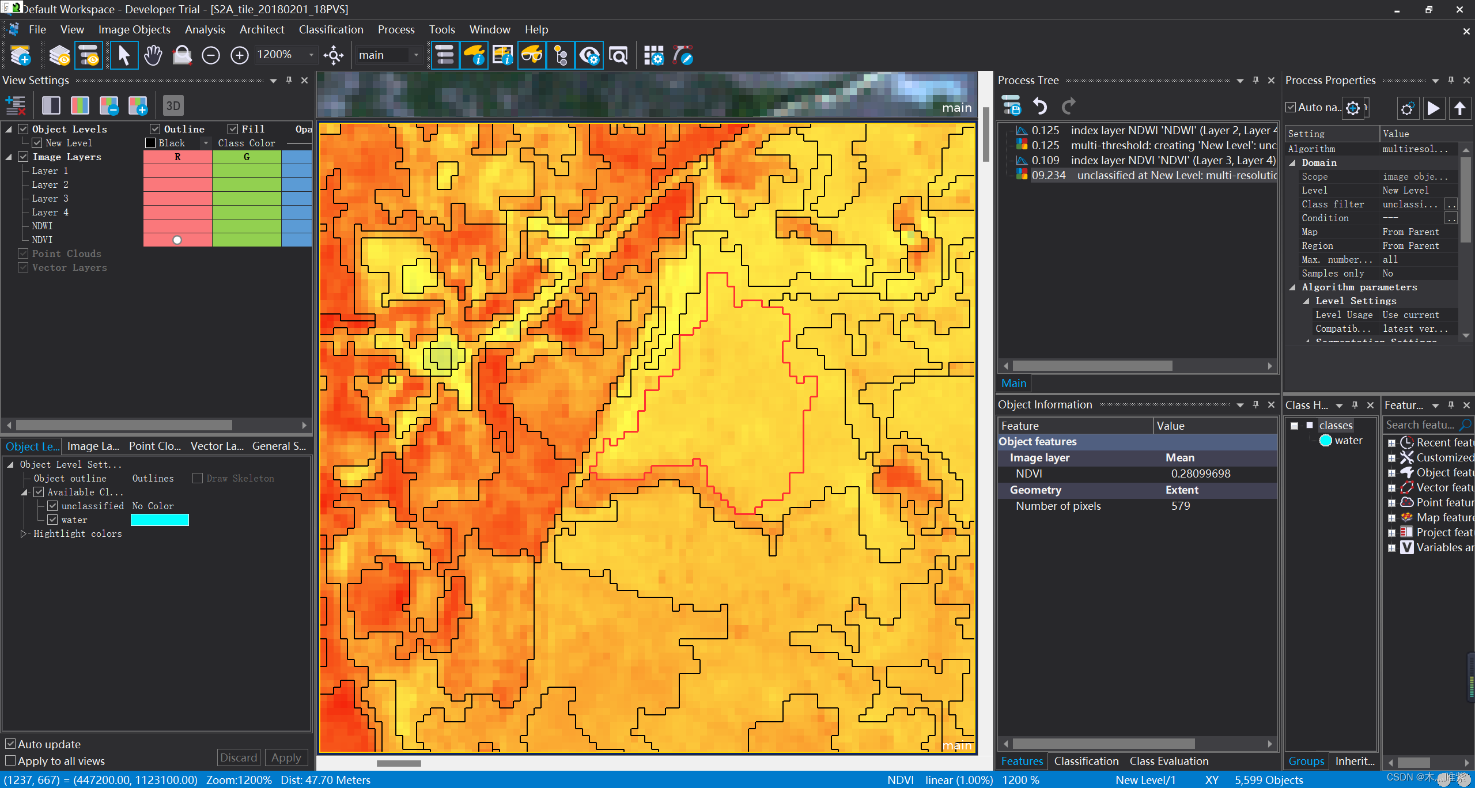Click the Search features input field
The height and width of the screenshot is (788, 1475).
[1420, 425]
